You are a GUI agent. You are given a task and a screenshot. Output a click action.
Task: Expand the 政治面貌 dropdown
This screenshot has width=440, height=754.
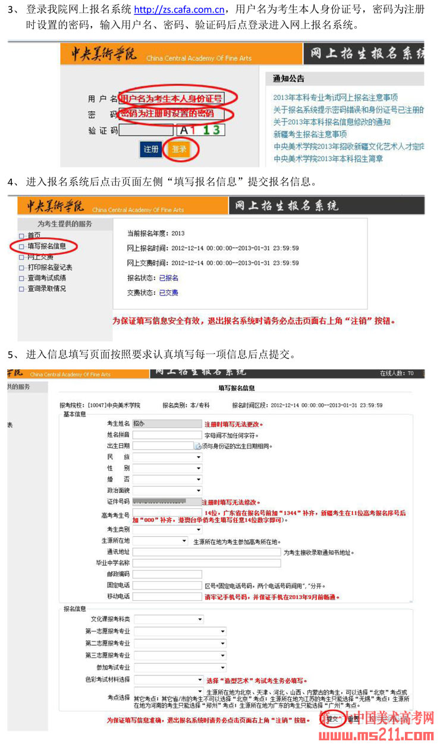click(x=167, y=490)
